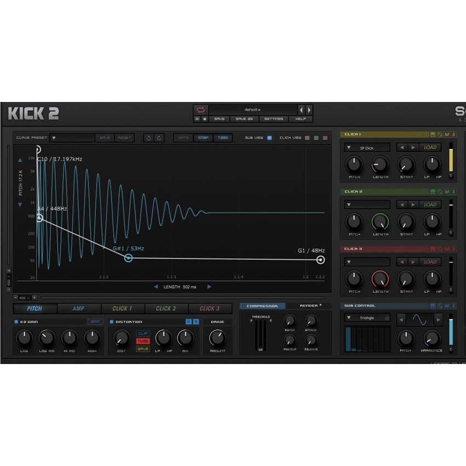Solo Click 2 using its S icon

[x=453, y=192]
